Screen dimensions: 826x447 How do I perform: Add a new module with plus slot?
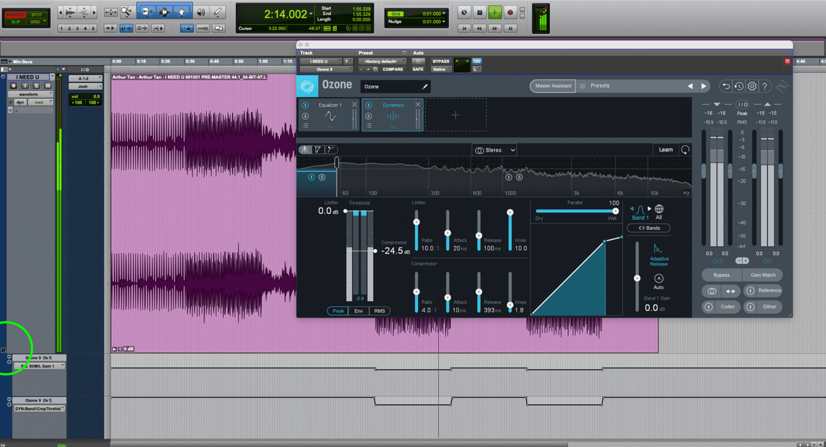tap(455, 115)
